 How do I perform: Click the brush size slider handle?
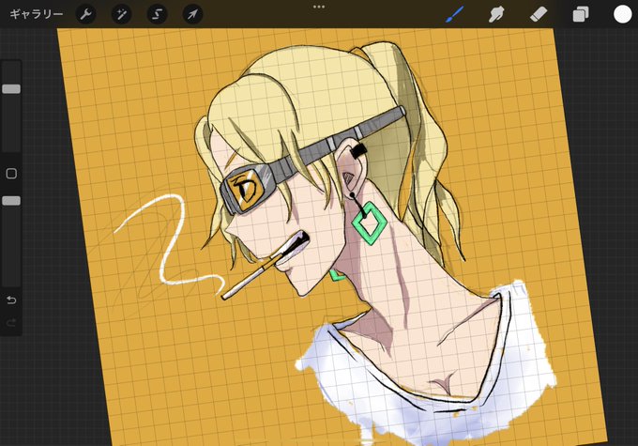click(11, 89)
